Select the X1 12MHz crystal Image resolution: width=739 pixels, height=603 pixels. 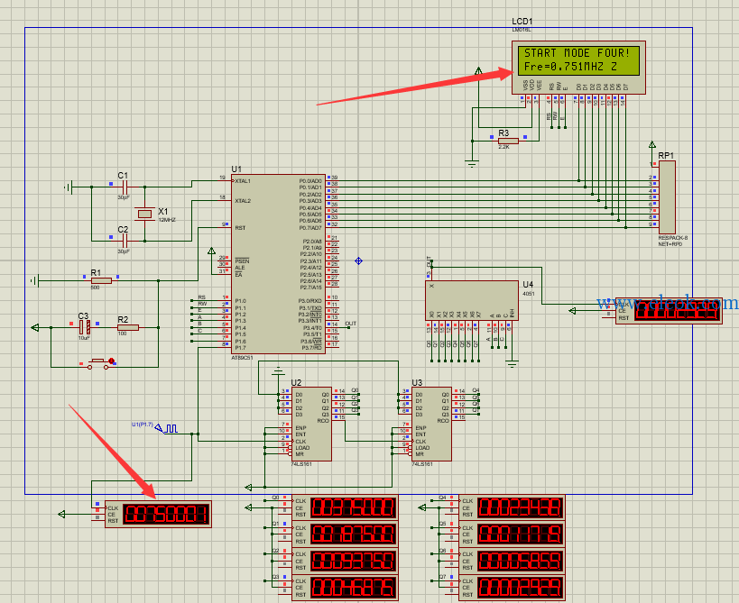click(x=144, y=215)
